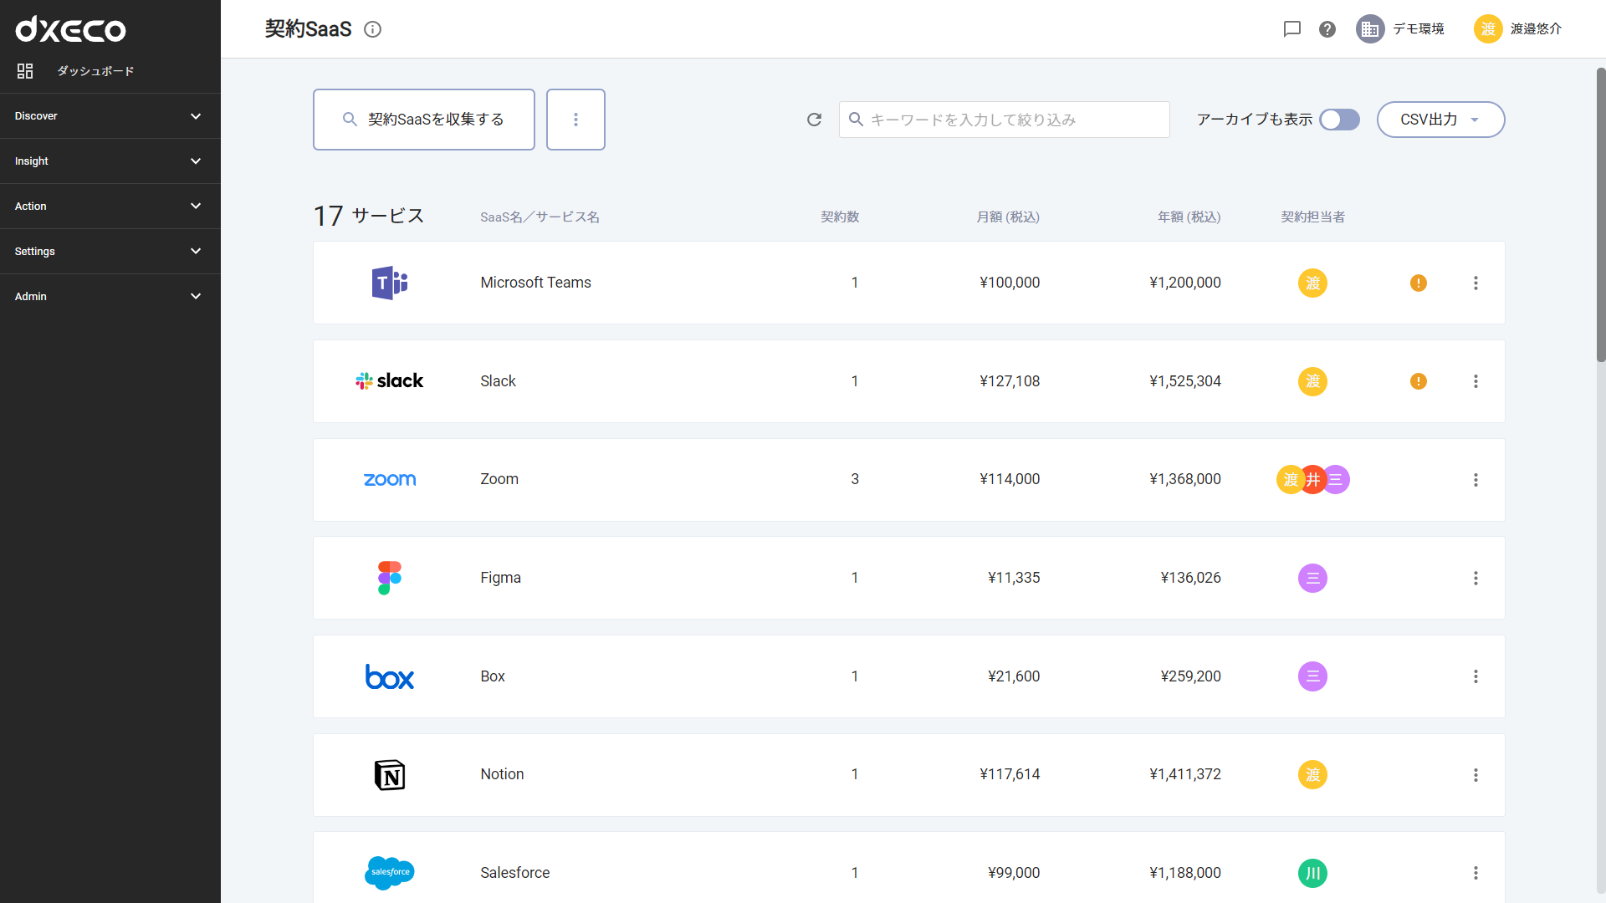Click the additional options icon next to 契約SaaSを収集する
Screen dimensions: 1606x903
tap(577, 119)
